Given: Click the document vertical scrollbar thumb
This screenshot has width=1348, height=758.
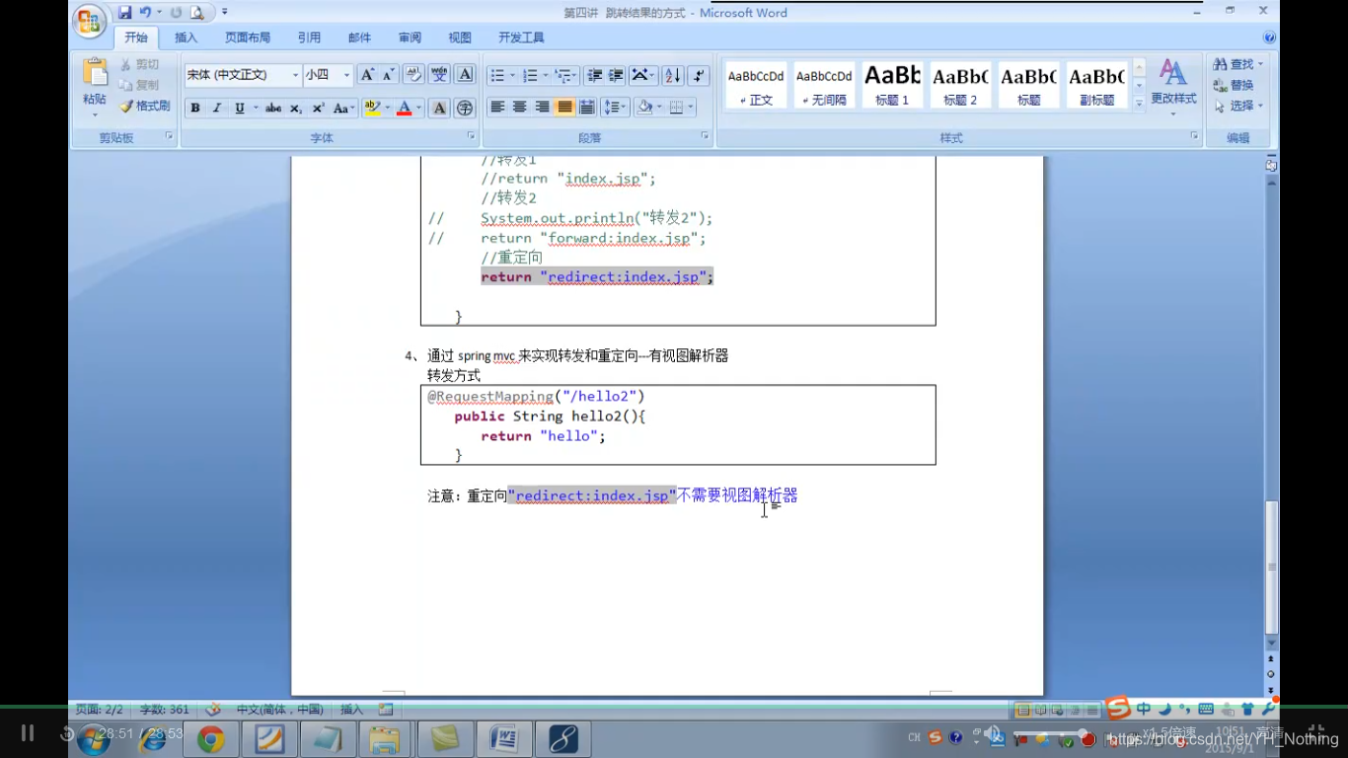Looking at the screenshot, I should [x=1272, y=568].
